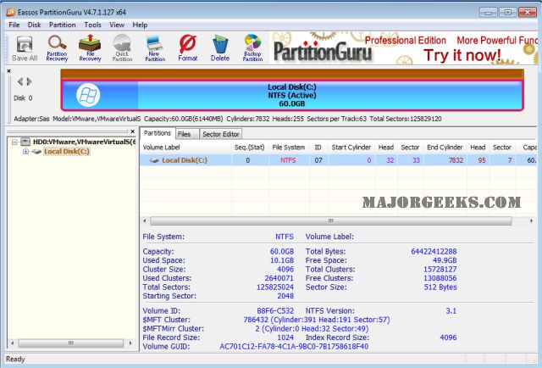Click the Start Cylinder column header
542x368 pixels.
coord(351,148)
